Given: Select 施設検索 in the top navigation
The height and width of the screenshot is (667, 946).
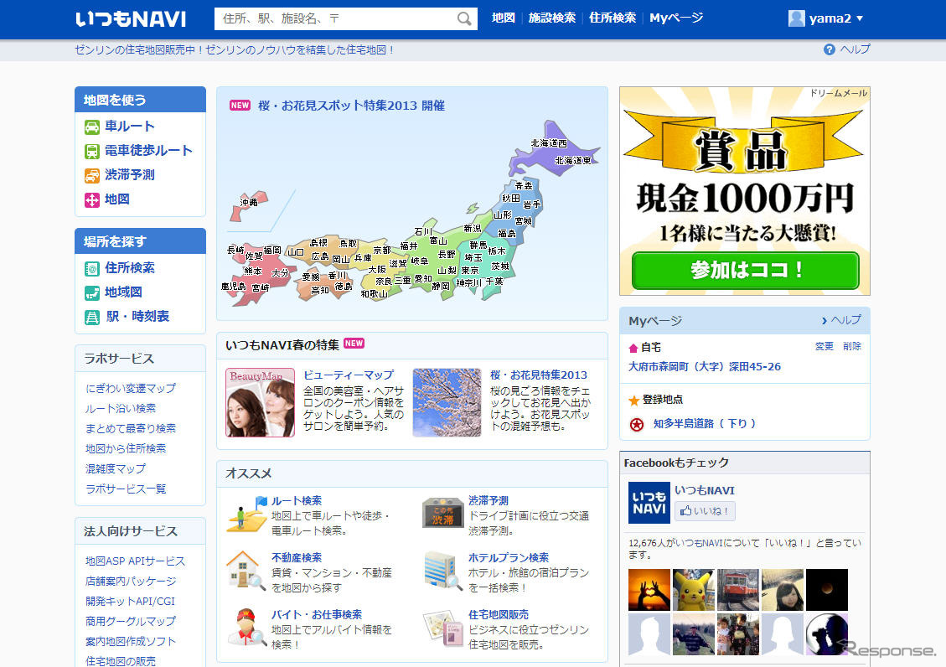Looking at the screenshot, I should point(551,18).
